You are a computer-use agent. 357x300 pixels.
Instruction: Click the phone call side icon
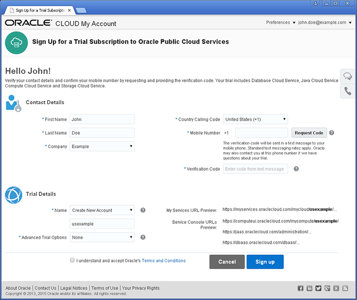coord(347,91)
